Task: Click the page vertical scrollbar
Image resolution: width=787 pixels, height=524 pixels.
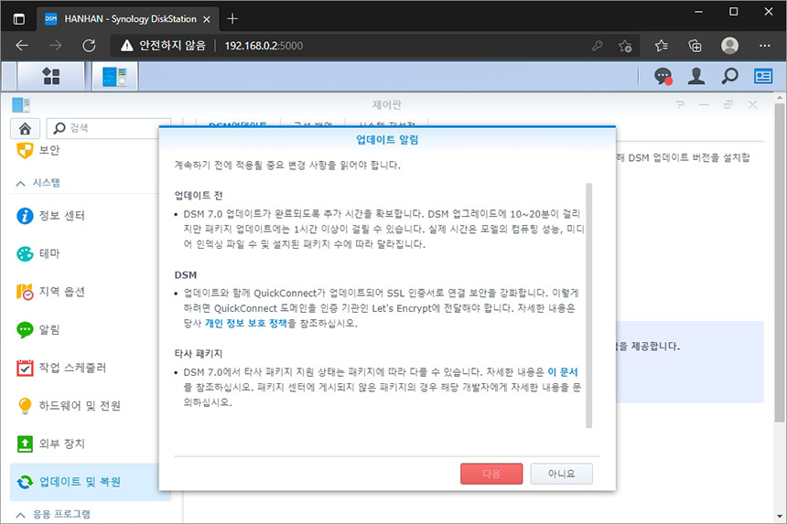Action: click(x=780, y=262)
